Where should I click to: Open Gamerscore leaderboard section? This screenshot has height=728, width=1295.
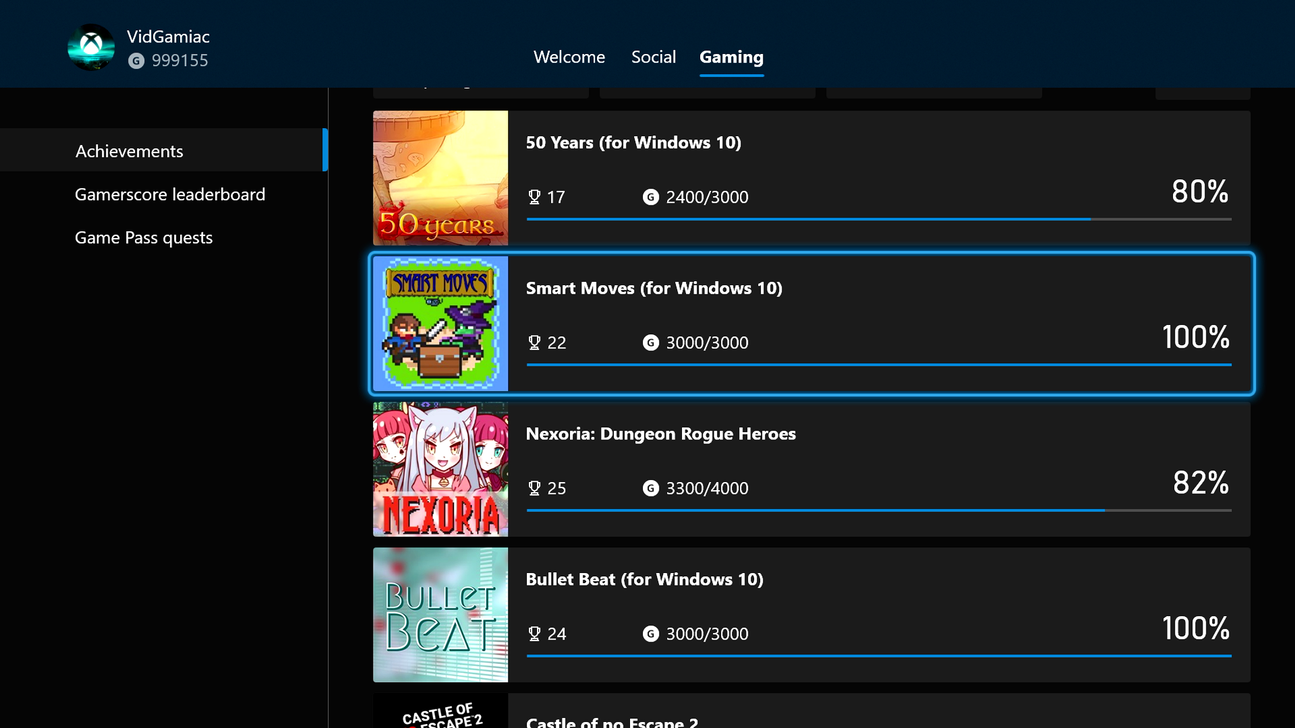pyautogui.click(x=169, y=194)
